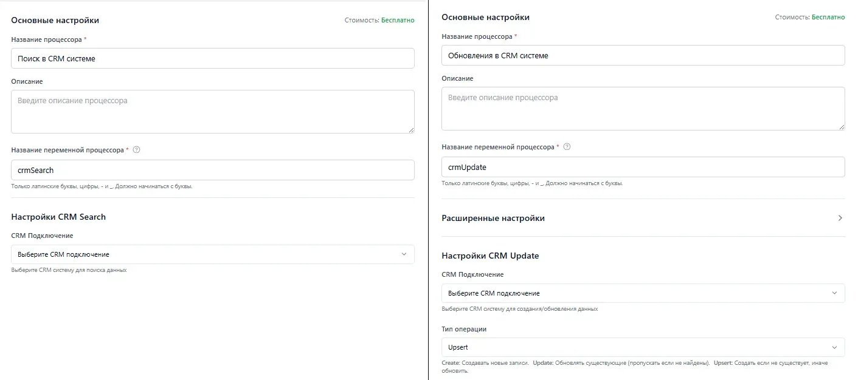Select the crmSearch variable name field
The image size is (861, 380).
pyautogui.click(x=213, y=170)
